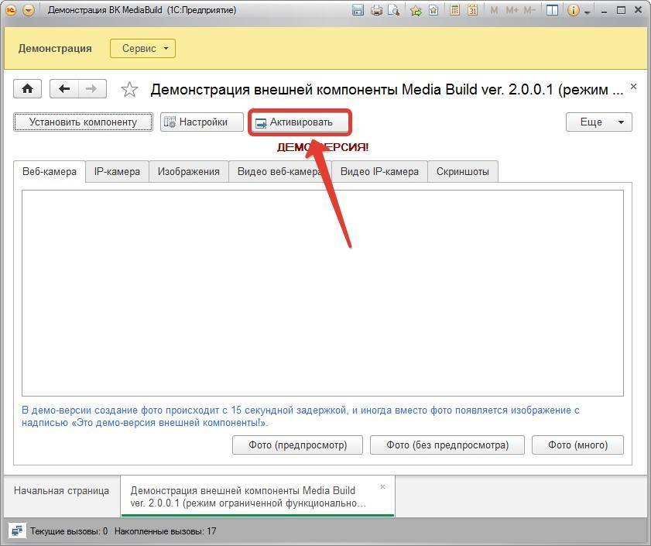651x546 pixels.
Task: Click the Активировать button
Action: tap(300, 122)
